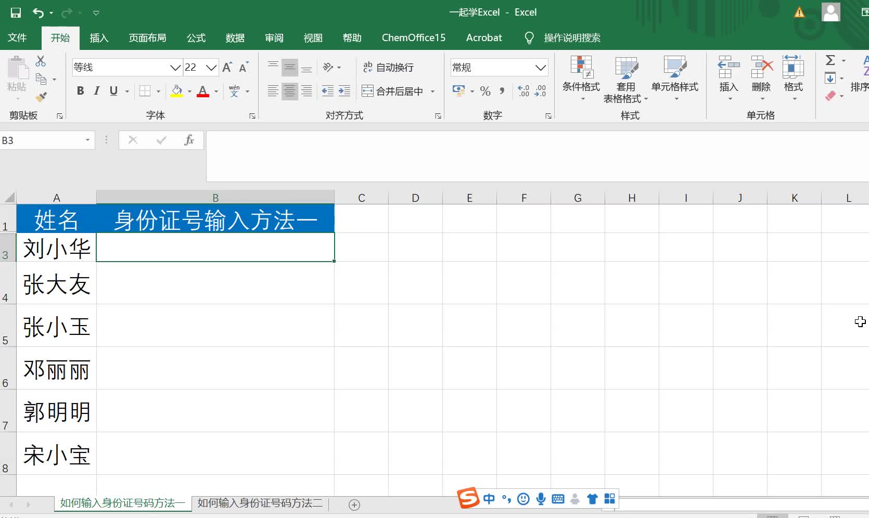Apply the accounting number format
This screenshot has width=869, height=518.
(458, 91)
